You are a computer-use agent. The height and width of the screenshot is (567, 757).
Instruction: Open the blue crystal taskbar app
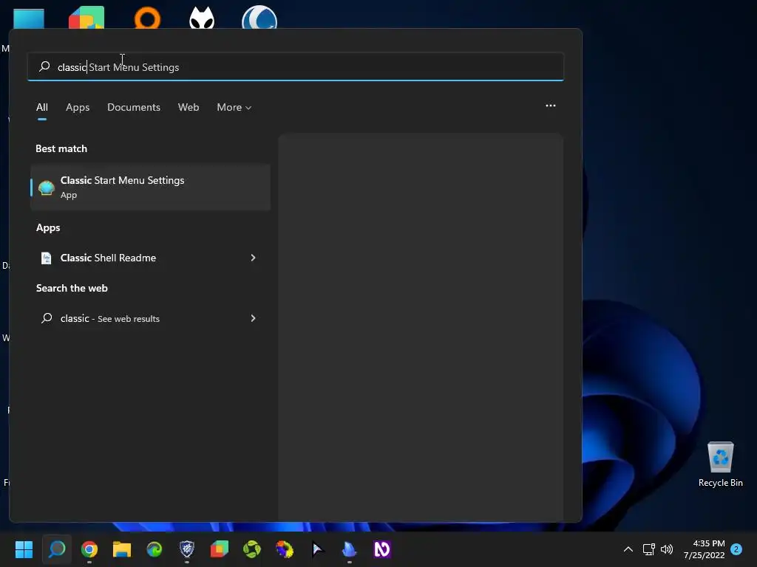point(349,549)
